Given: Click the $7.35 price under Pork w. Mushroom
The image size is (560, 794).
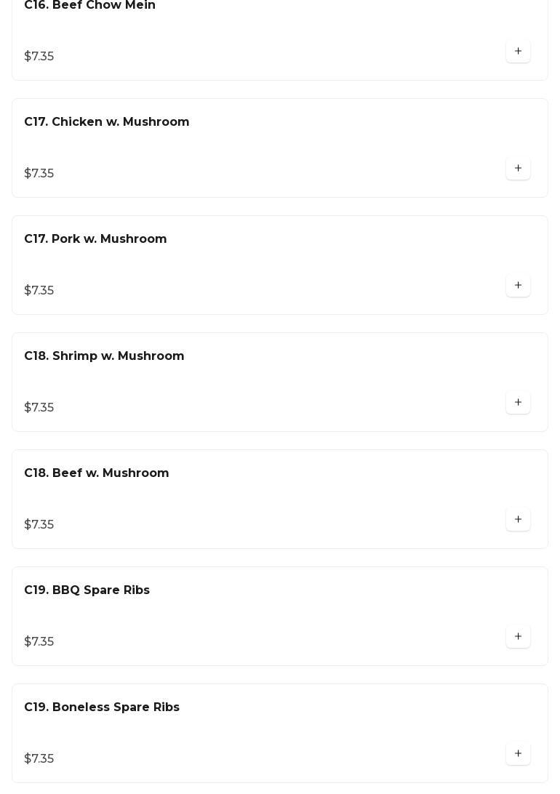Looking at the screenshot, I should point(39,291).
